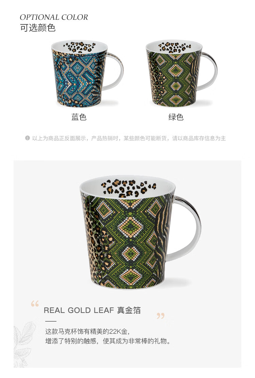
Task: Click the green mug's handle in color options
Action: [x=208, y=70]
